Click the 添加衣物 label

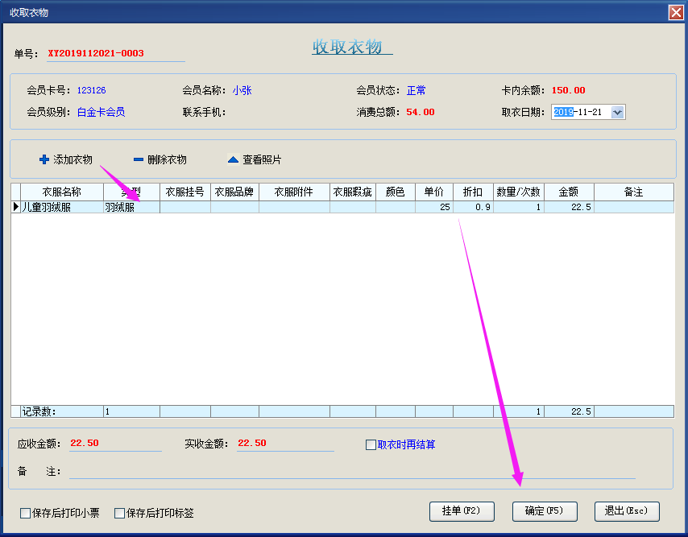(x=73, y=159)
